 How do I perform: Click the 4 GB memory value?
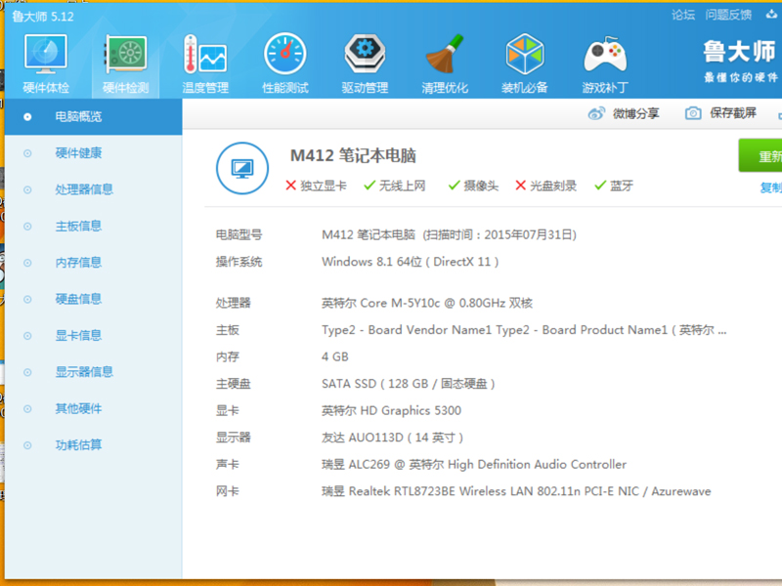pos(335,356)
